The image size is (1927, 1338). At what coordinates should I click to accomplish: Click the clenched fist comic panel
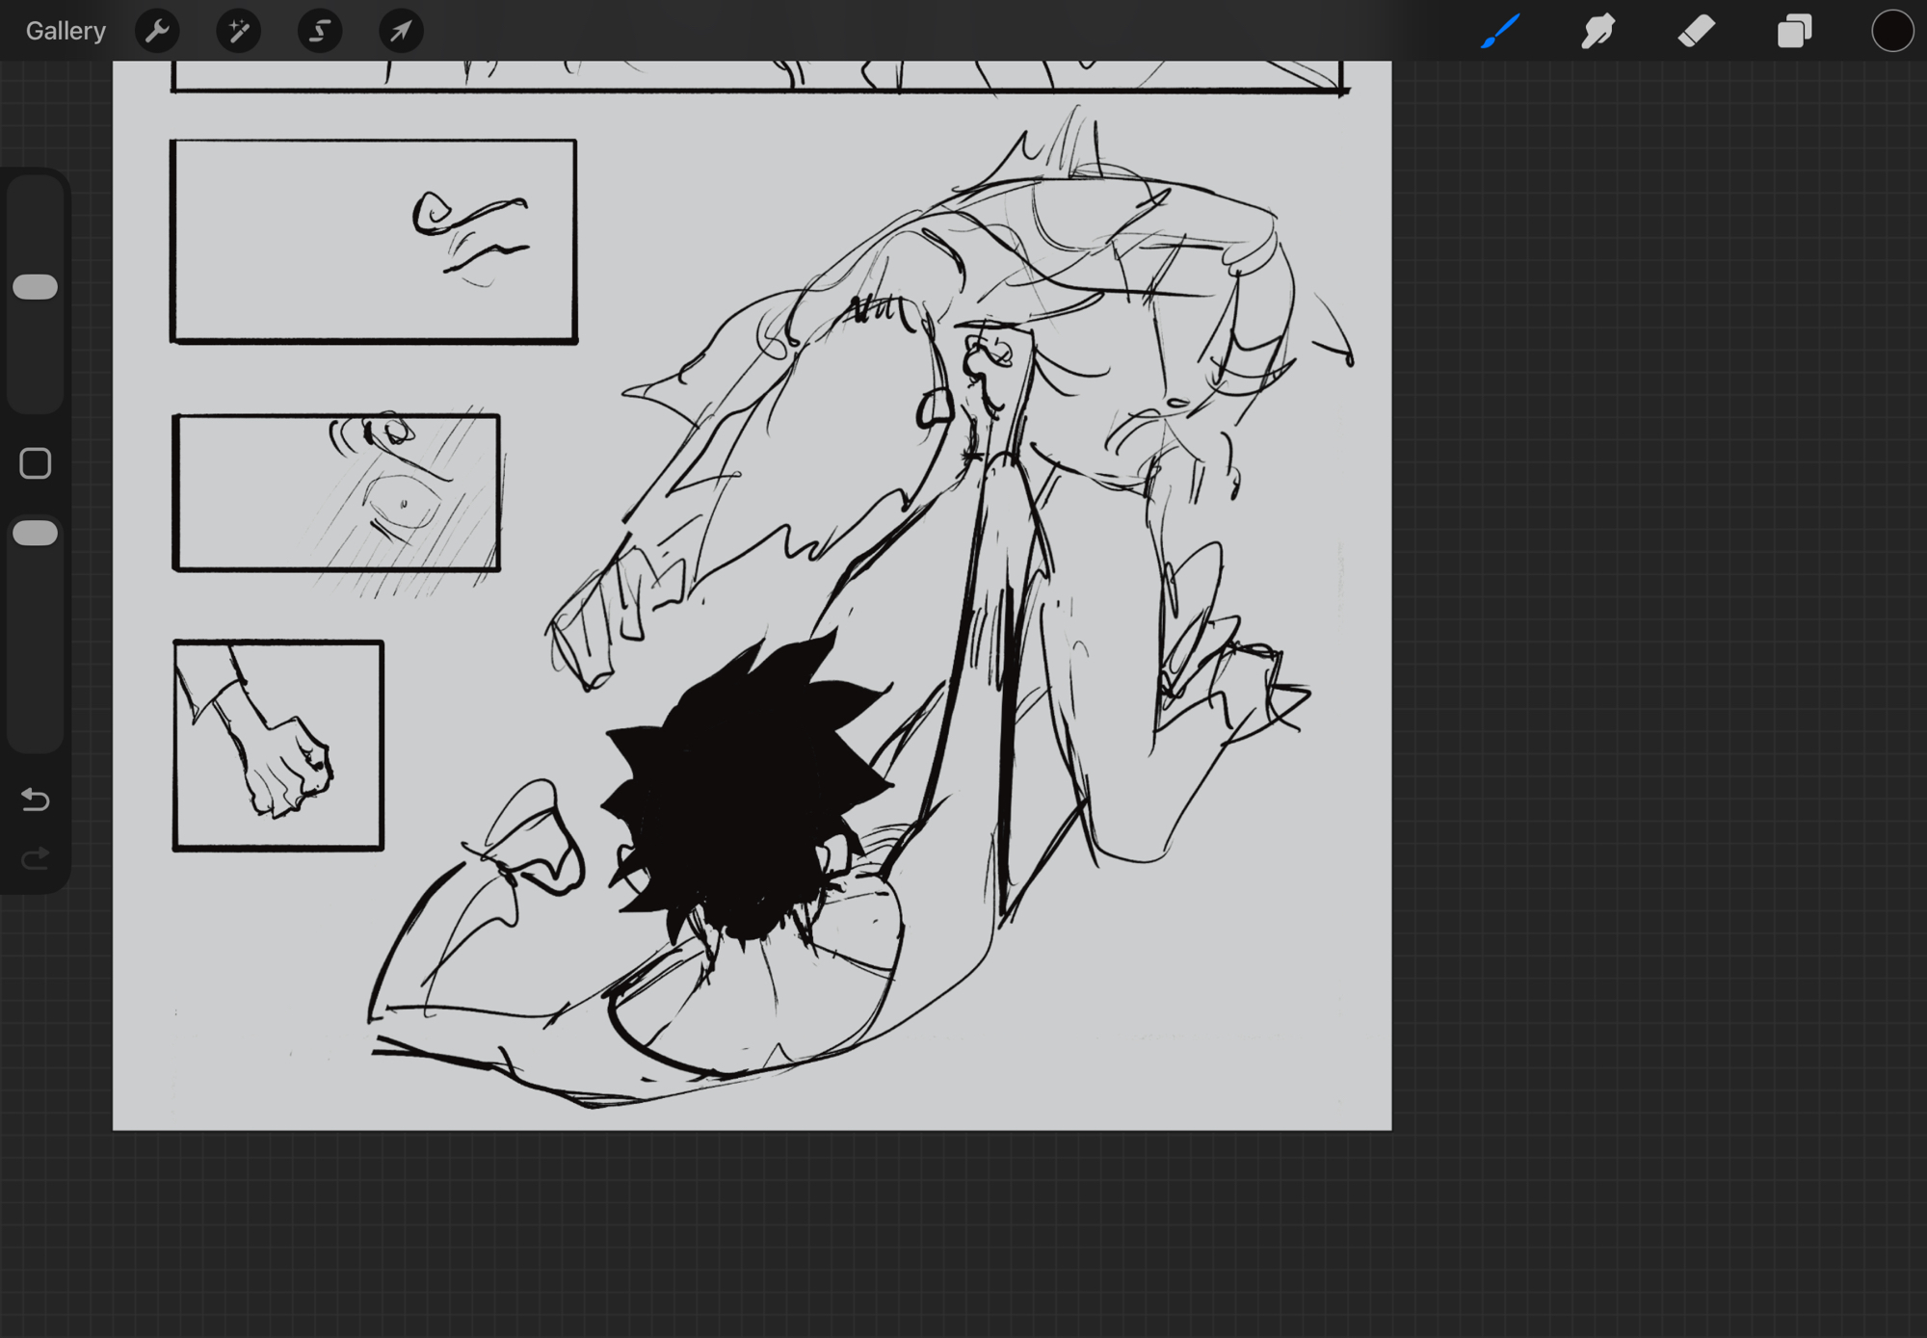(x=278, y=746)
